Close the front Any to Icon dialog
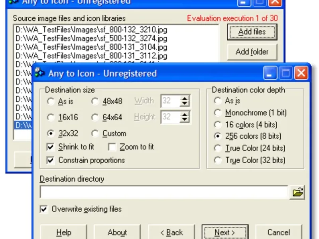The height and width of the screenshot is (239, 319). [x=301, y=73]
